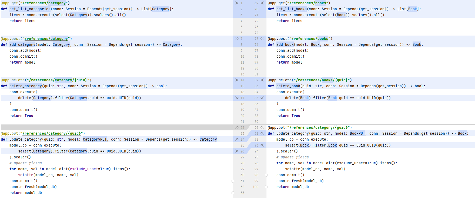Click "conn.refresh(model_db)" in the right pane
Viewport: 475px width, 198px height.
300,181
